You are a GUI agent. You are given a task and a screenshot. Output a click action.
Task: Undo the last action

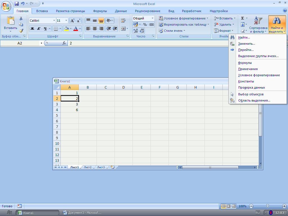[x=22, y=3]
